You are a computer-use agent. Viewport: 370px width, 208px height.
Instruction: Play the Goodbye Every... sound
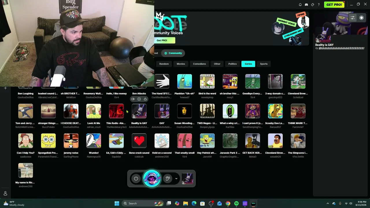point(253,81)
